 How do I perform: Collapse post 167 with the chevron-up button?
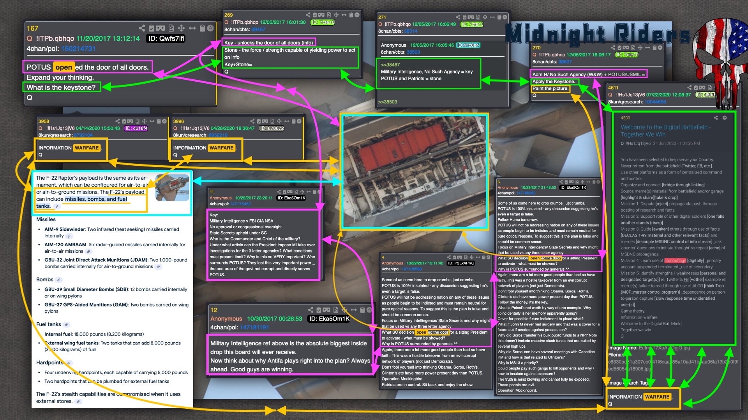[210, 28]
